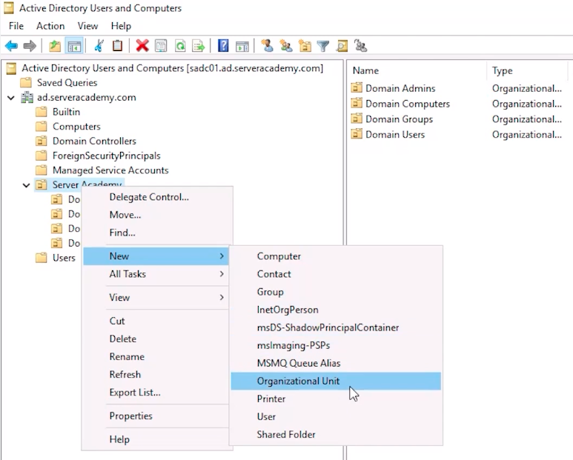Image resolution: width=573 pixels, height=460 pixels.
Task: Click the Back arrow toolbar icon
Action: tap(11, 46)
